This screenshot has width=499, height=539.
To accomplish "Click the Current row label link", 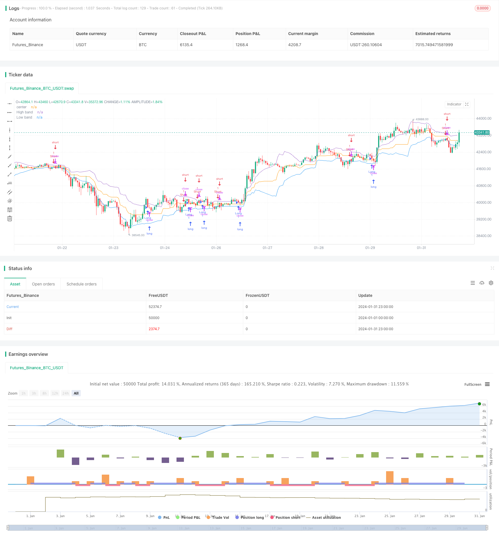I will click(13, 307).
